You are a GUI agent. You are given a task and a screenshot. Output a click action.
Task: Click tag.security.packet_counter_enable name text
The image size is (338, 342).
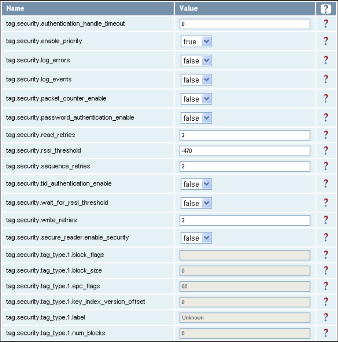tap(56, 99)
